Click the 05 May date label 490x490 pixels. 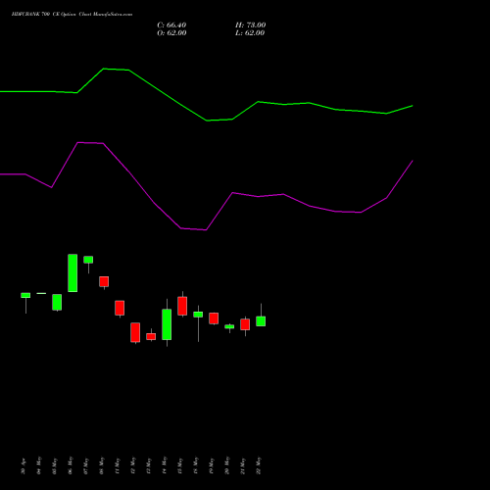pos(55,466)
